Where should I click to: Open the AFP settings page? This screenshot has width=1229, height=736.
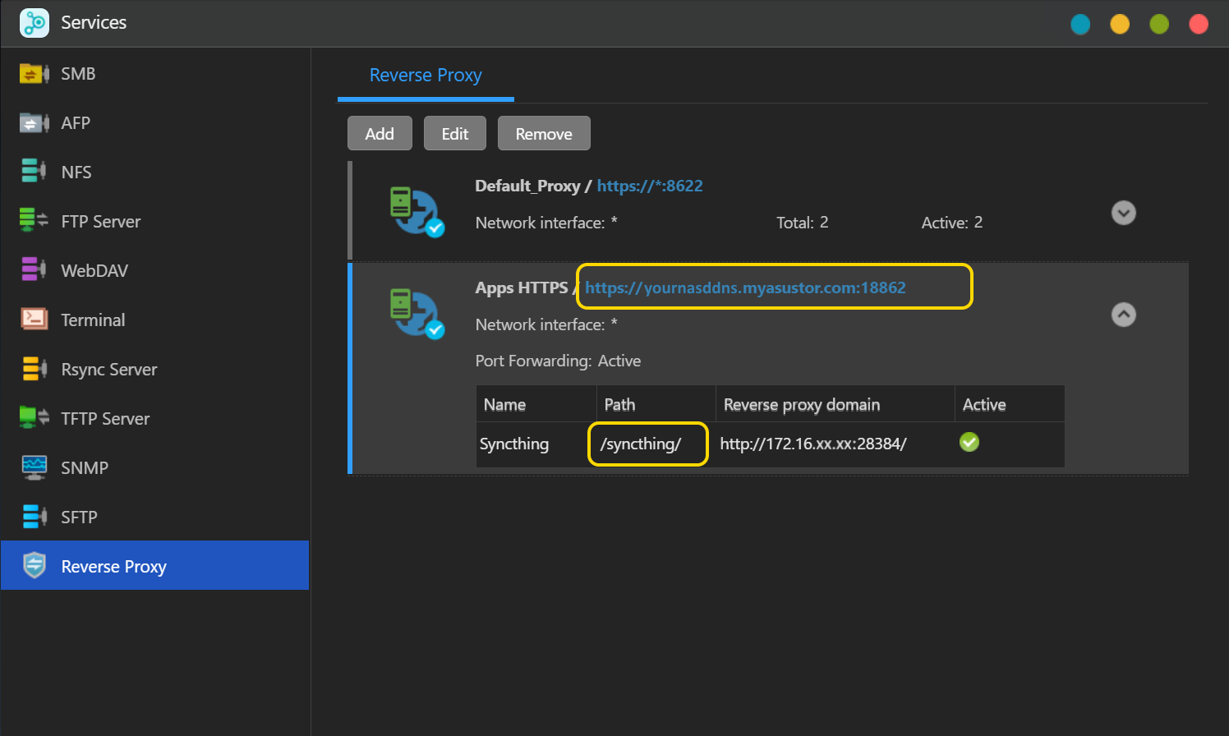point(154,123)
